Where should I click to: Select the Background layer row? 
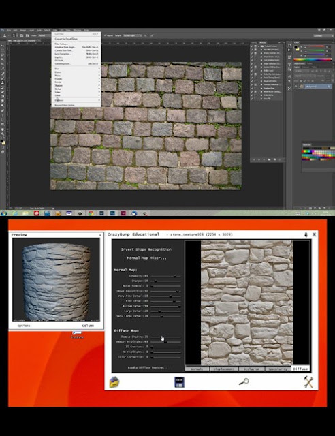pos(313,87)
